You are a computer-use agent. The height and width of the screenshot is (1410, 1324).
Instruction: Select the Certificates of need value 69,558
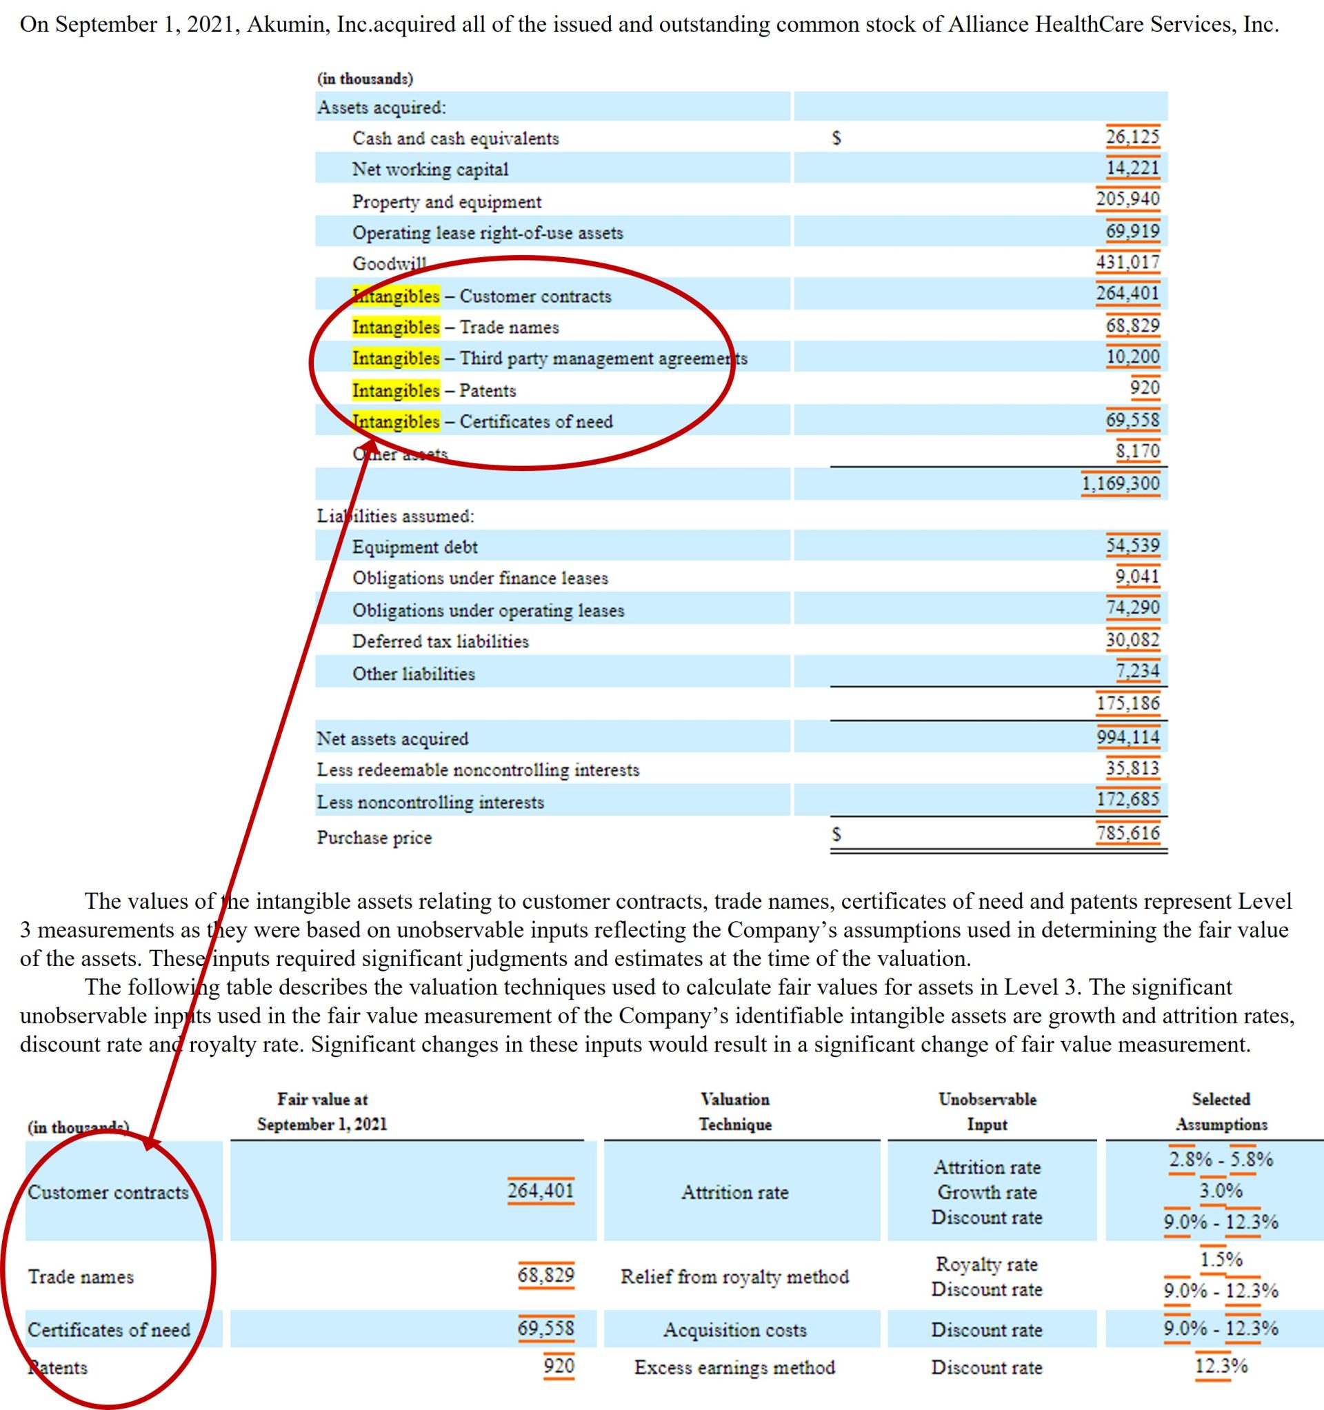tap(546, 1329)
